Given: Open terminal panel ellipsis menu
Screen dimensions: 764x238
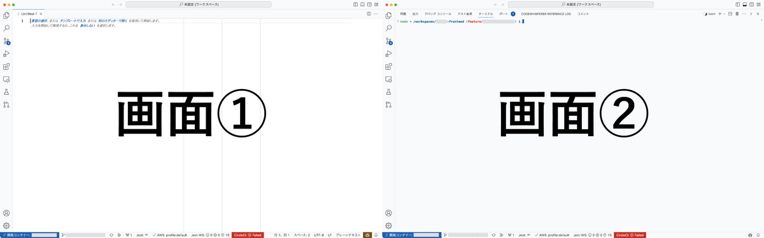Looking at the screenshot, I should pos(744,13).
